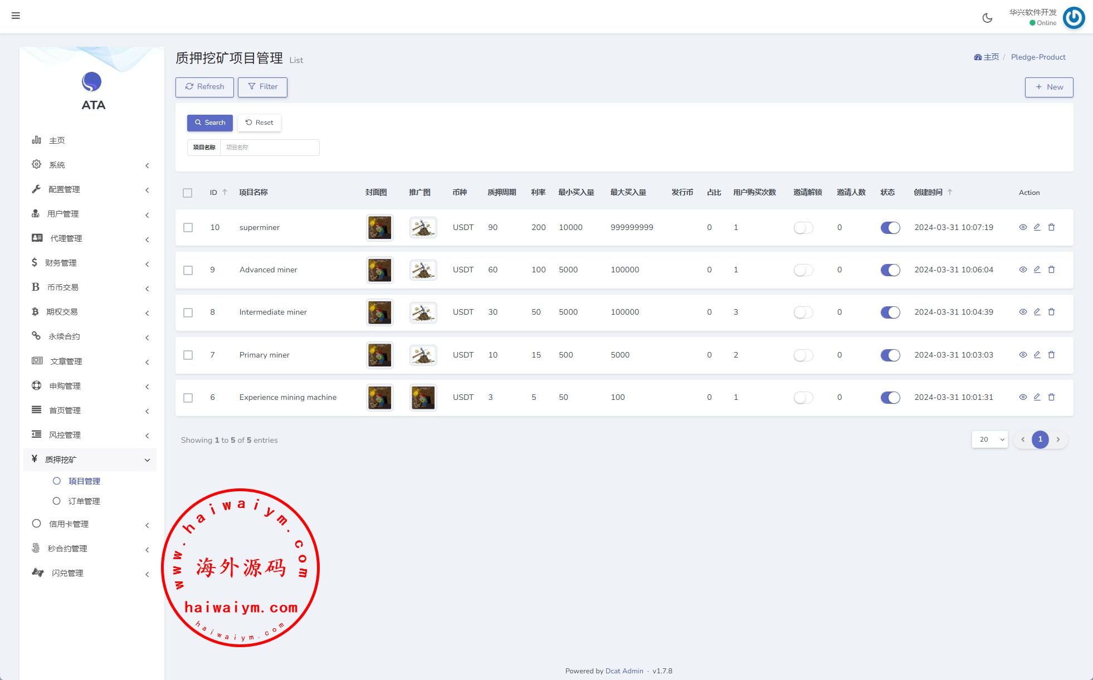Click the Refresh button
Image resolution: width=1093 pixels, height=680 pixels.
[x=204, y=87]
